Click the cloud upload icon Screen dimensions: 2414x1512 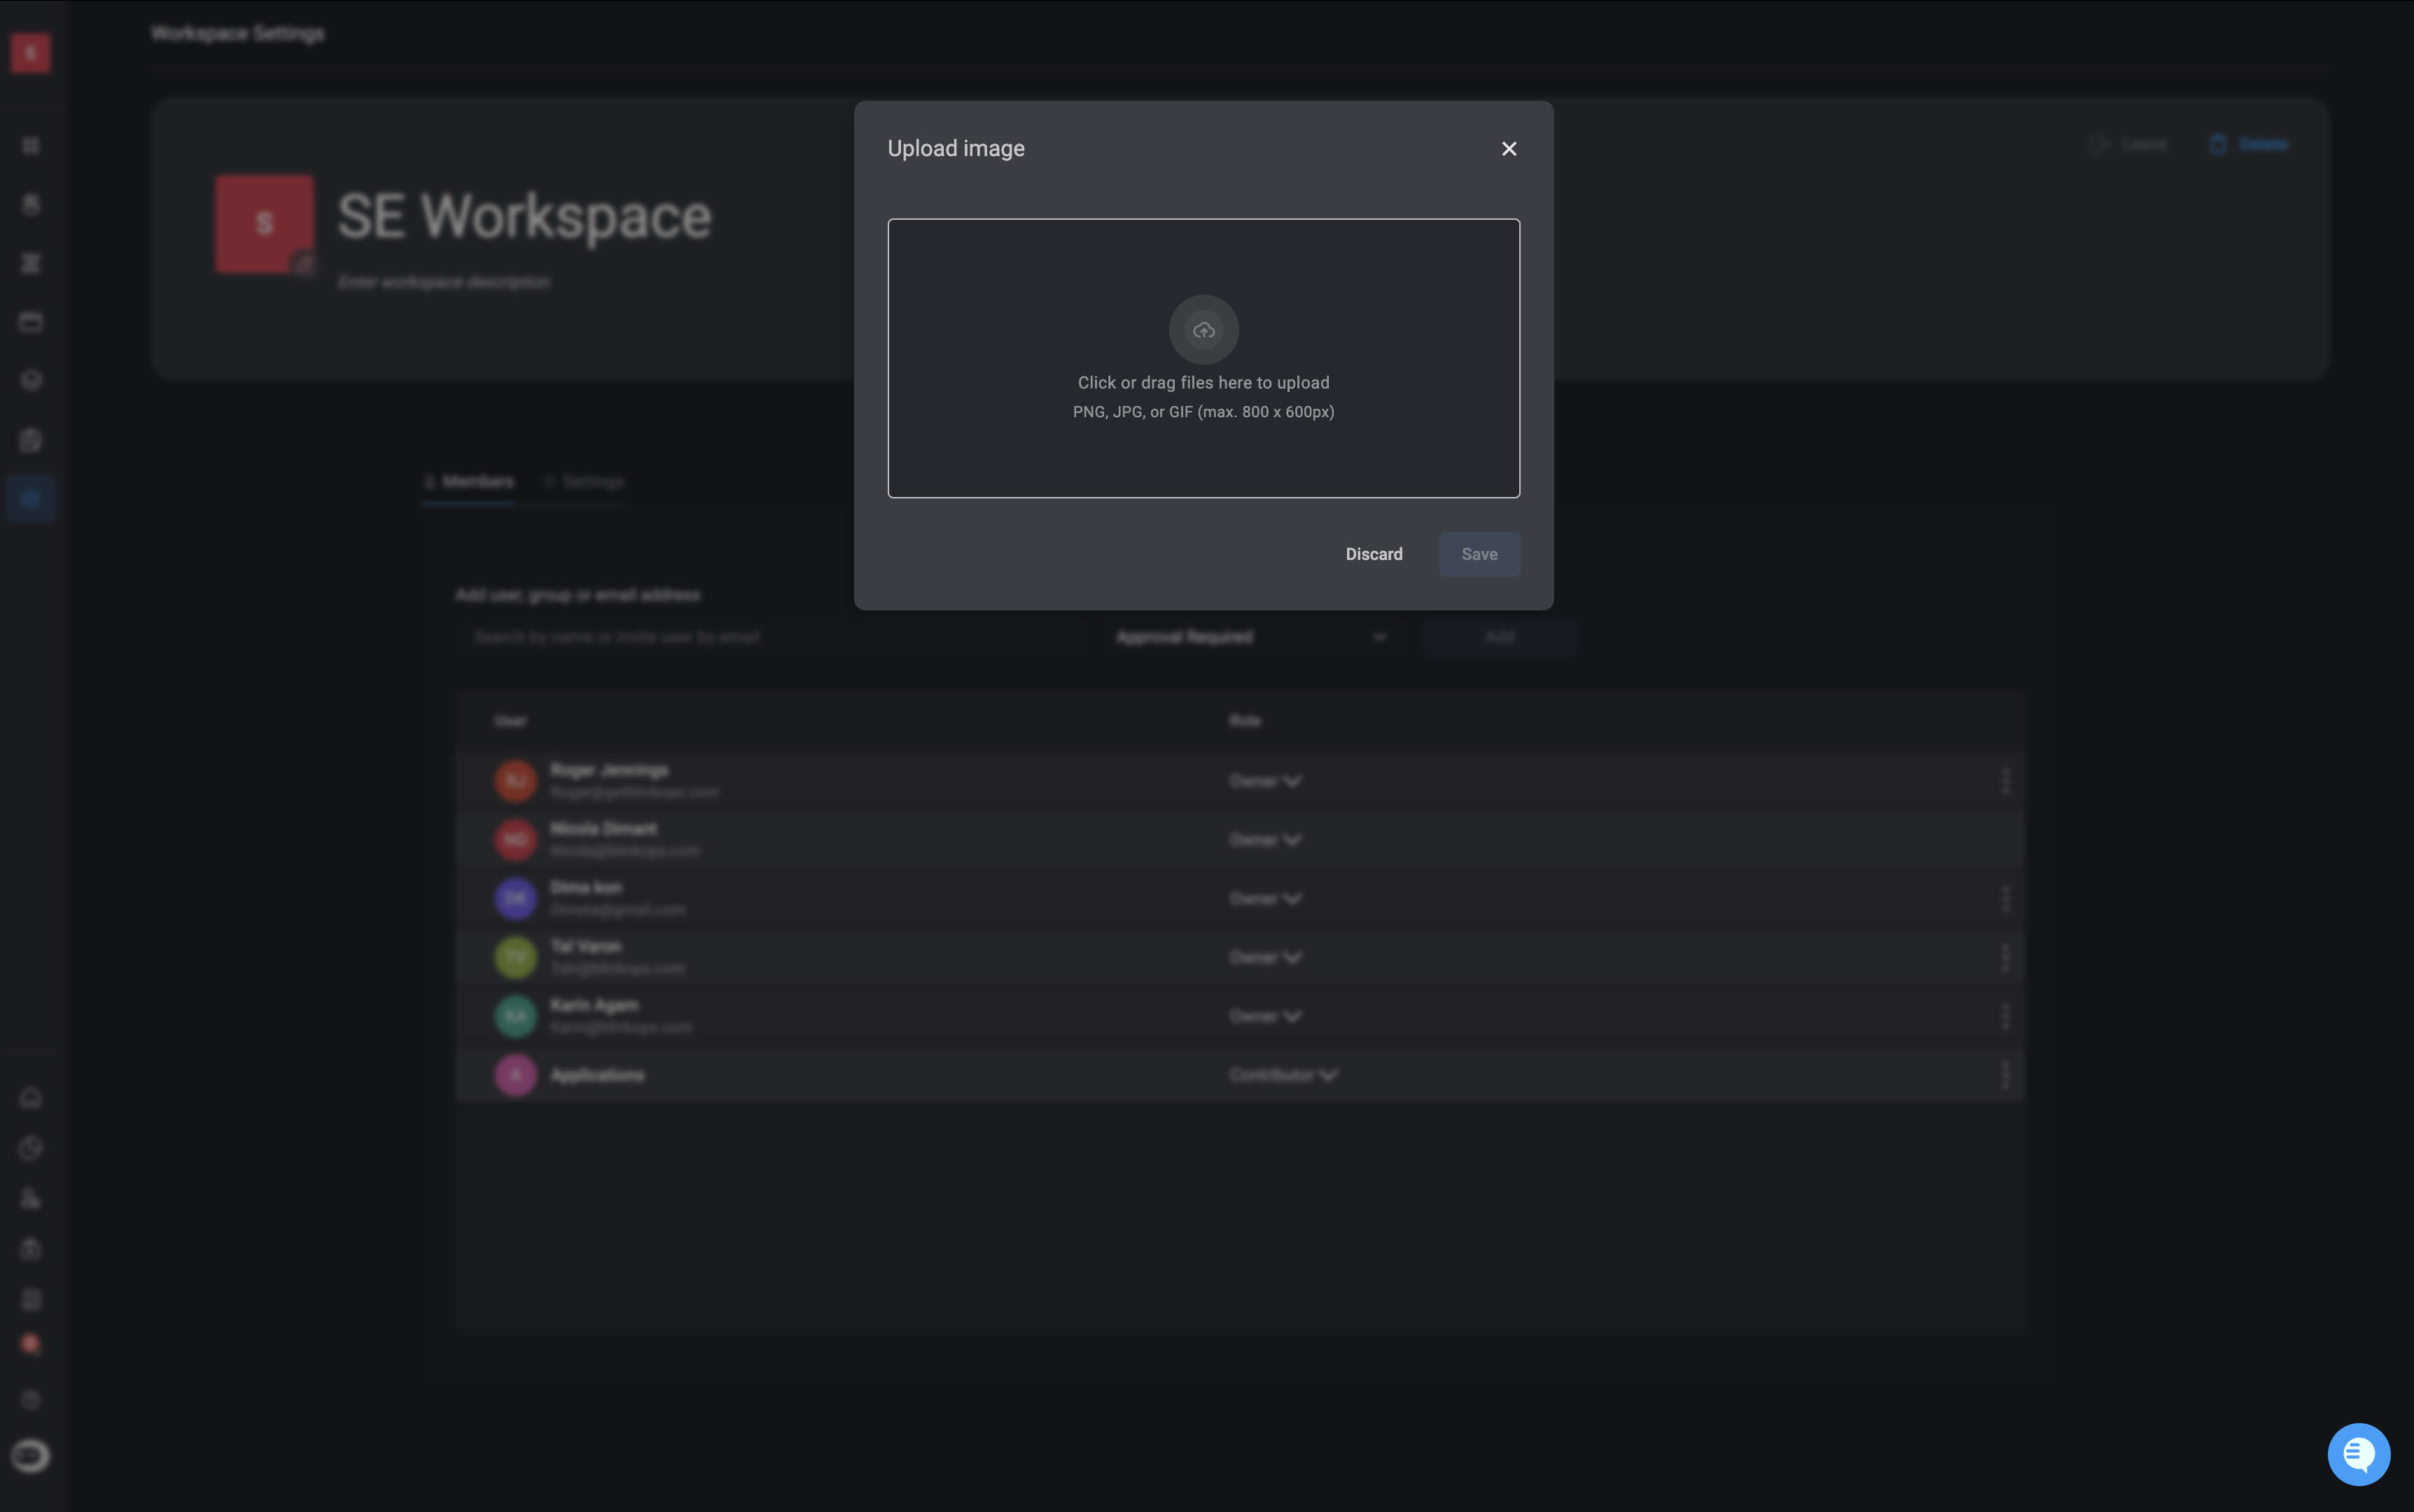[1203, 330]
